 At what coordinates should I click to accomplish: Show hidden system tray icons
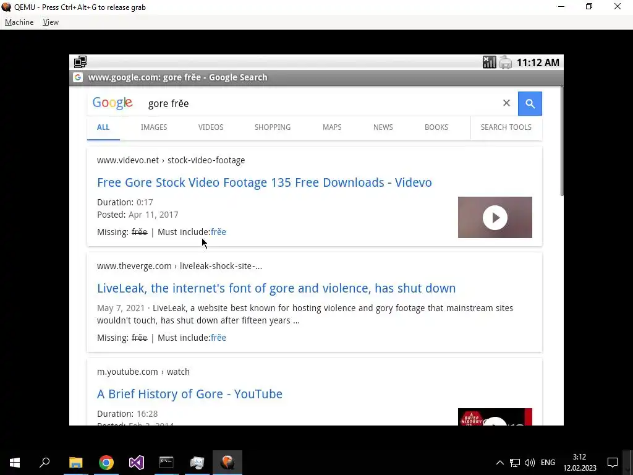click(x=499, y=463)
